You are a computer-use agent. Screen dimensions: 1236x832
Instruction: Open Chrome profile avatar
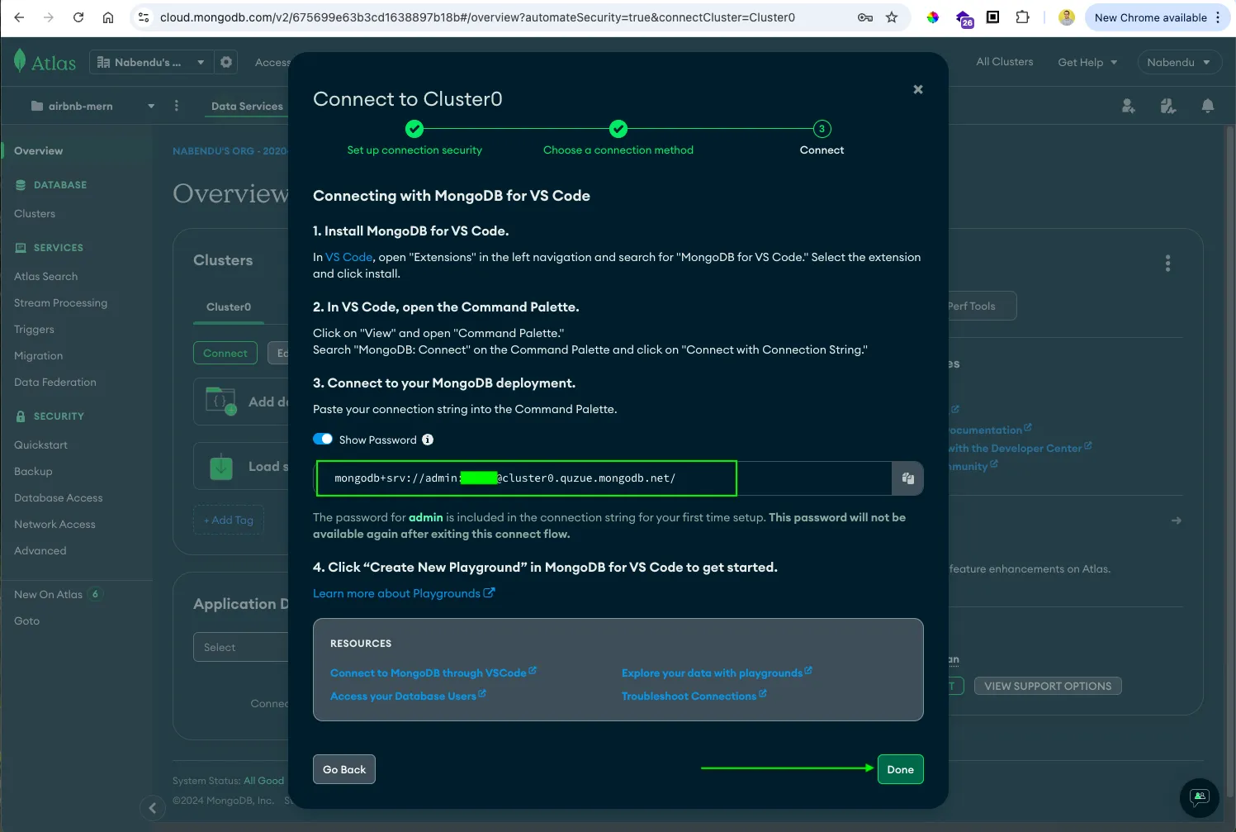pos(1067,17)
